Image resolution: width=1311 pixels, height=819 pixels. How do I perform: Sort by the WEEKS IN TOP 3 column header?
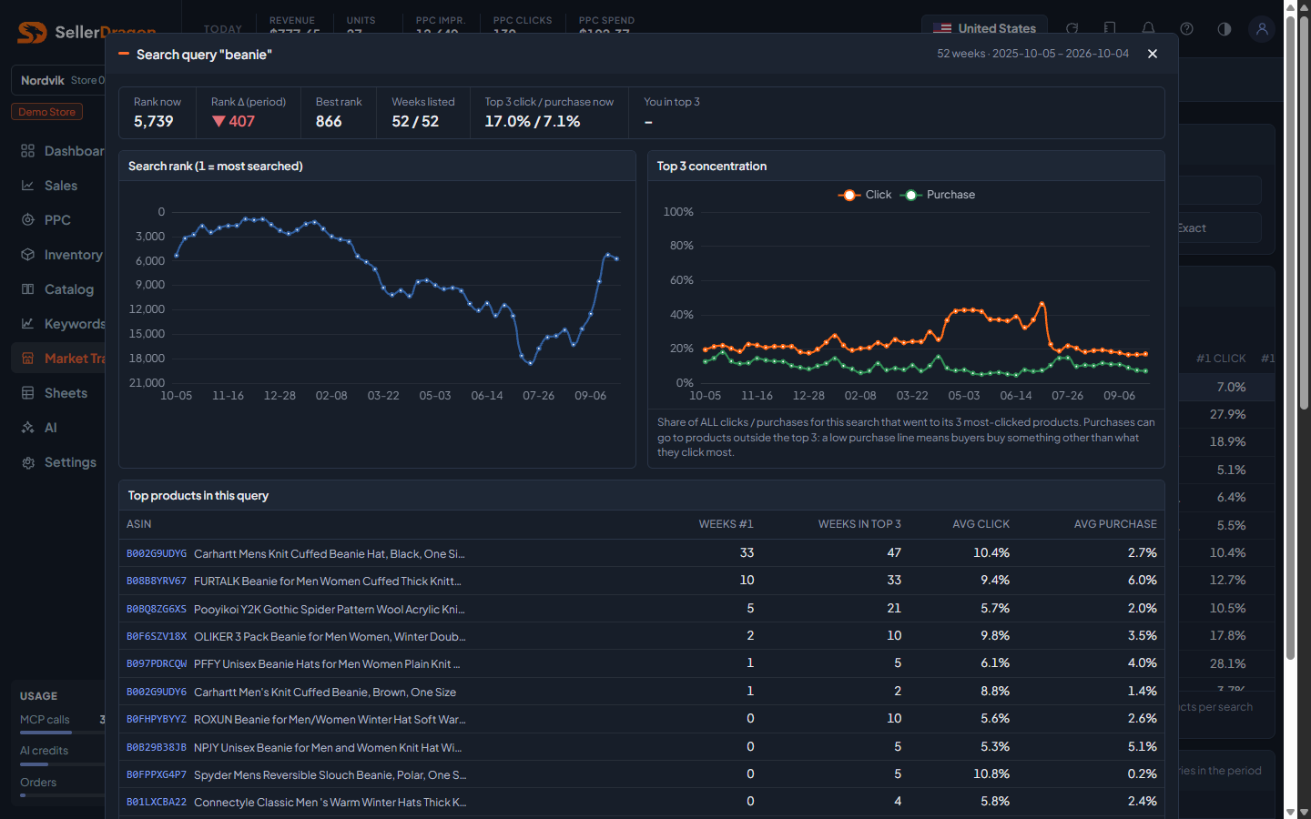(859, 524)
